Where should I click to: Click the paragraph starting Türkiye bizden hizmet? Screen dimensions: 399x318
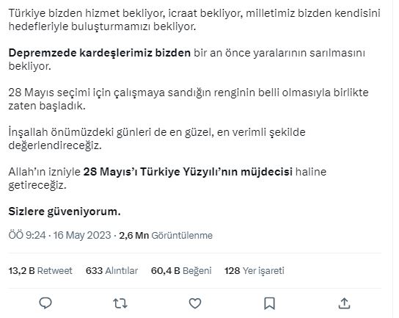(x=194, y=20)
